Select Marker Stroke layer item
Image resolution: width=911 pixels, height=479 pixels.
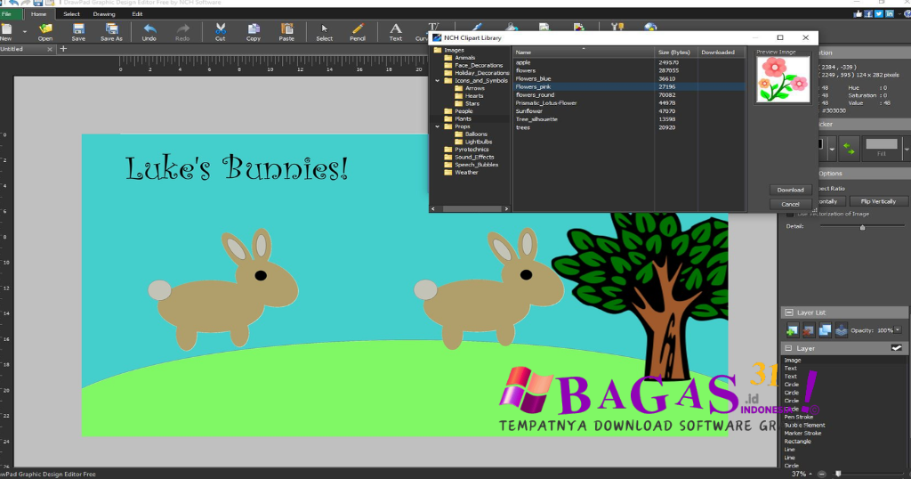click(x=802, y=433)
